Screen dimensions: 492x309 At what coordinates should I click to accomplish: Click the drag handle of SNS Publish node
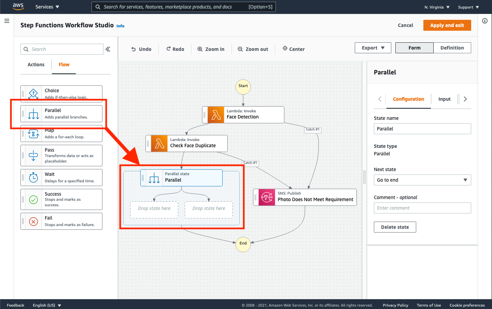[x=256, y=197]
